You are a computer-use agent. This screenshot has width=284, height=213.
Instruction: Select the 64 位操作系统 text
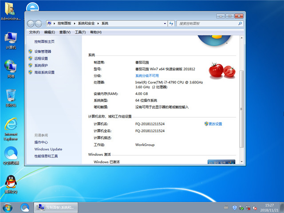click(146, 100)
